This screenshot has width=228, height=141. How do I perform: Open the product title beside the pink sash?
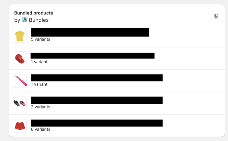96,78
